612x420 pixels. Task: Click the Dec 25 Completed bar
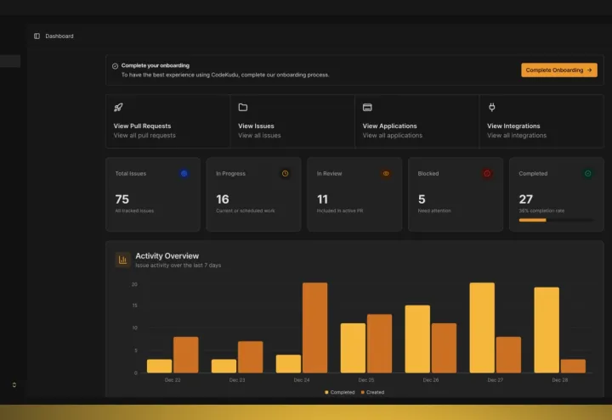[353, 348]
